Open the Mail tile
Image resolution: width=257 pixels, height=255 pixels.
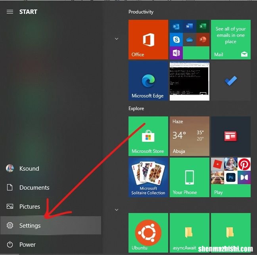click(x=230, y=40)
